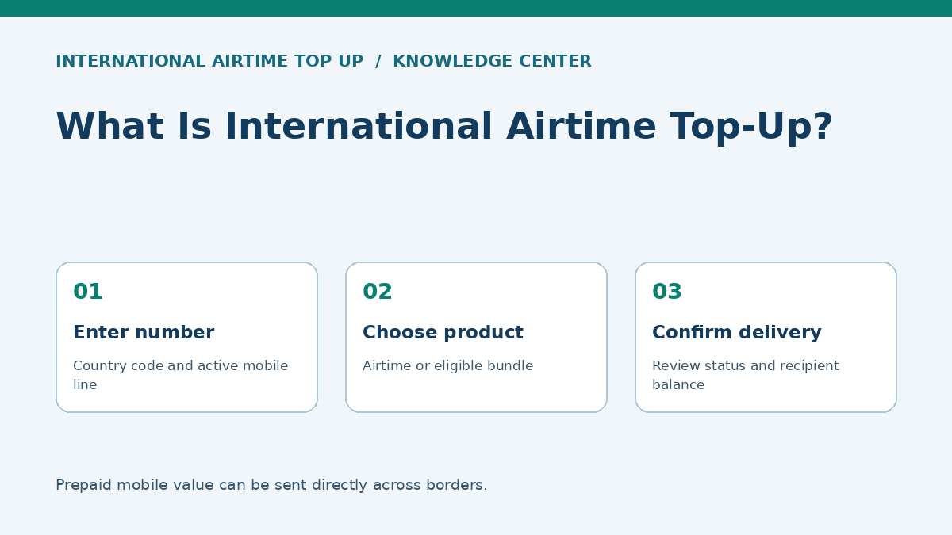Image resolution: width=952 pixels, height=535 pixels.
Task: Select the 03 step number
Action: coord(667,292)
